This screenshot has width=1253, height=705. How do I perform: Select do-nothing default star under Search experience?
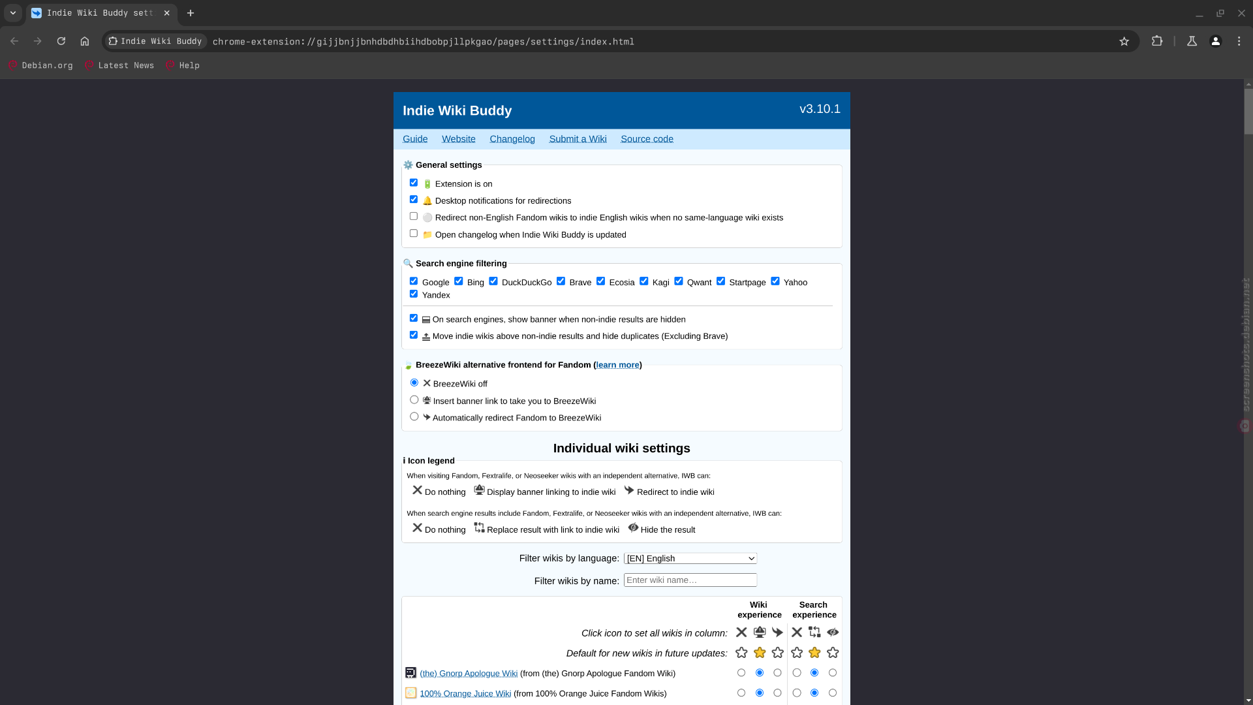tap(797, 653)
